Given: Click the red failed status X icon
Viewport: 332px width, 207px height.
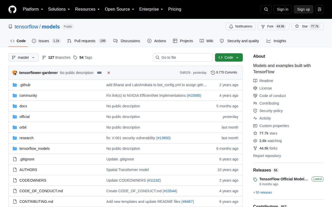Looking at the screenshot, I should click(x=109, y=73).
